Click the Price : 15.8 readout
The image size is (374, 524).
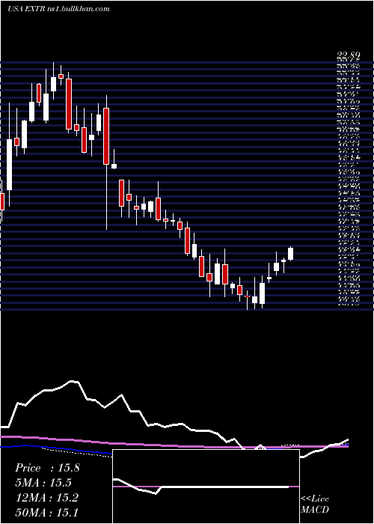[47, 468]
